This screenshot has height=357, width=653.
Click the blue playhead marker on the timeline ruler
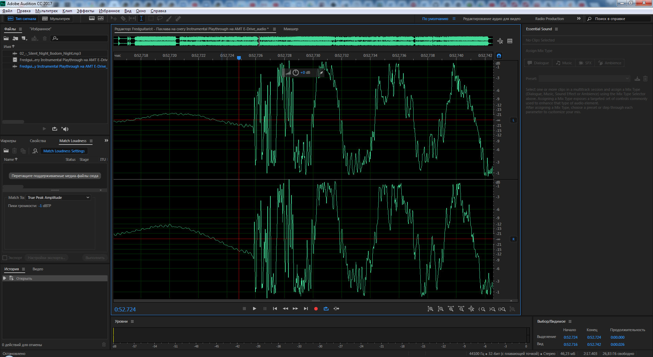tap(239, 58)
